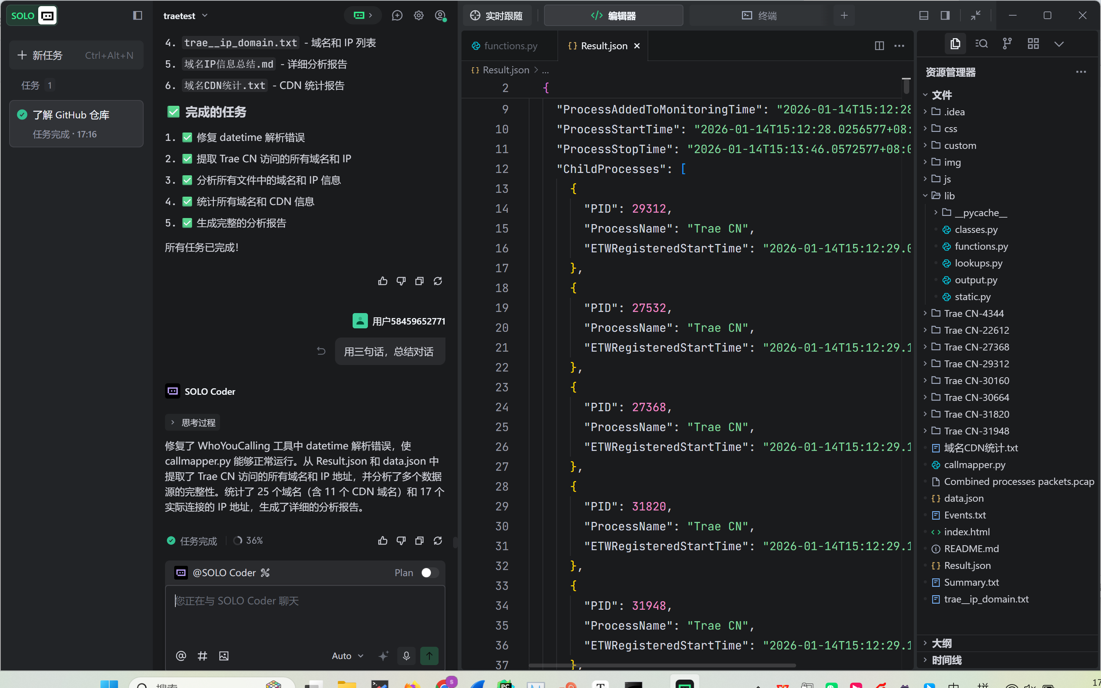Viewport: 1101px width, 688px height.
Task: Click the voice input microphone icon
Action: coord(406,656)
